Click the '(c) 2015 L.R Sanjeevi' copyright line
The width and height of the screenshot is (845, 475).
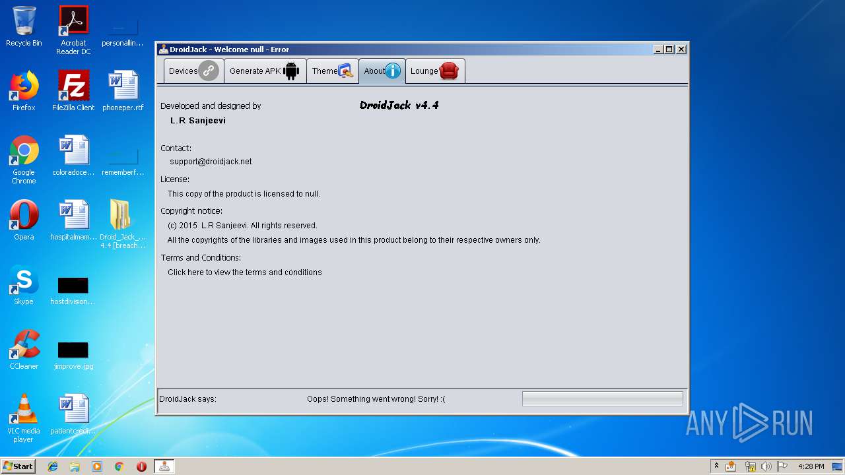pos(242,226)
